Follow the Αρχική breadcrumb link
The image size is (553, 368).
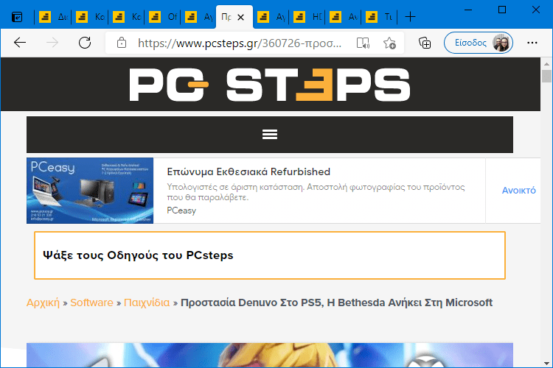click(43, 302)
